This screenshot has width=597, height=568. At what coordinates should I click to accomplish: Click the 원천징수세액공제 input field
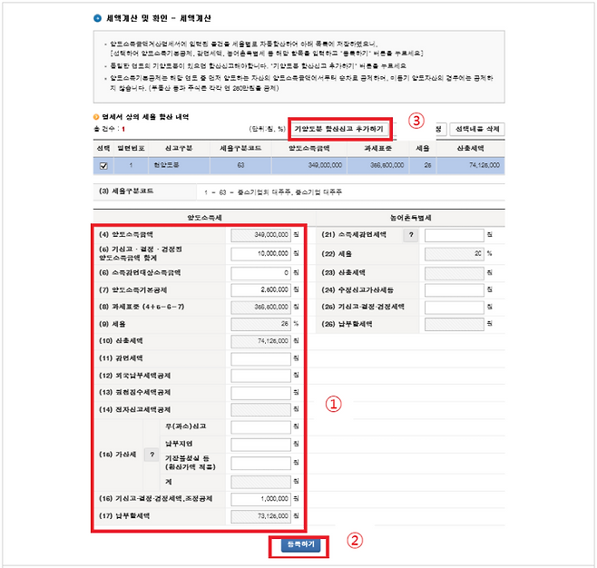[x=259, y=393]
